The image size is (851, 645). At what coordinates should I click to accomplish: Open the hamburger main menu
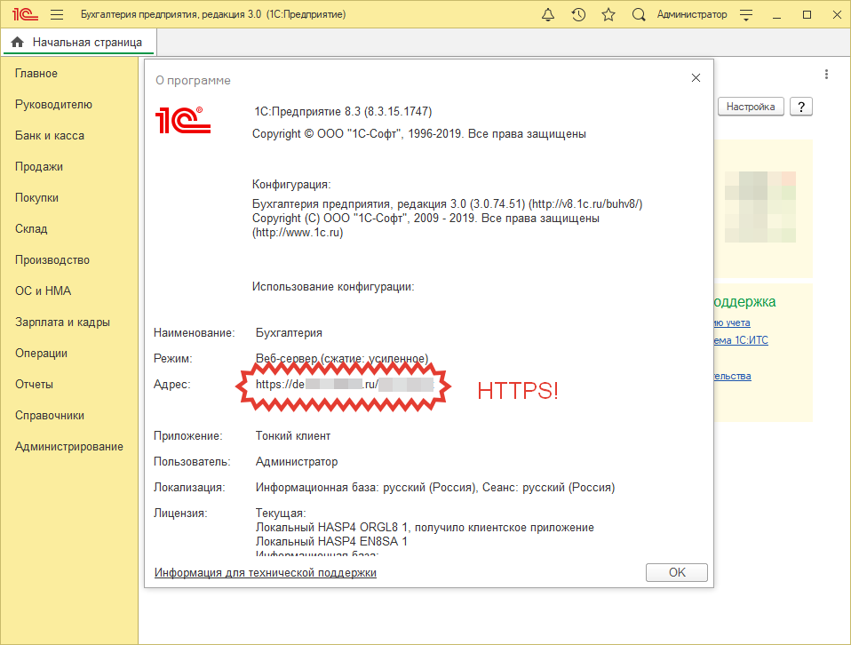click(x=57, y=15)
